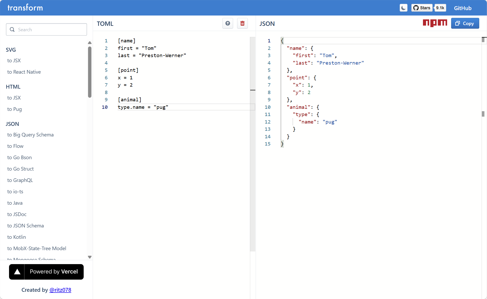The height and width of the screenshot is (299, 487).
Task: Click the sidebar vertical scrollbar thumb
Action: pos(90,72)
